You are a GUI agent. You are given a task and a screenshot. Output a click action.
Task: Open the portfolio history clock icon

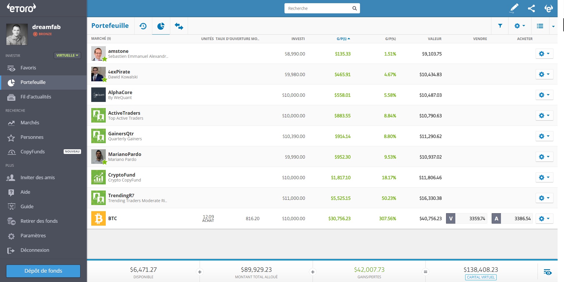143,26
